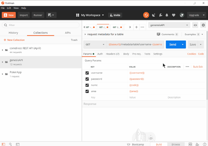208x146 pixels.
Task: Switch to APIs tab
Action: (68, 33)
